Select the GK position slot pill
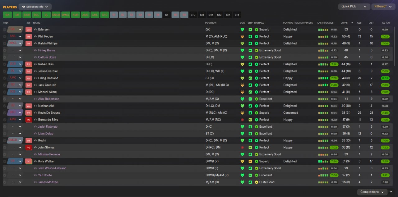Viewport: 398px width, 197px height. pyautogui.click(x=7, y=15)
